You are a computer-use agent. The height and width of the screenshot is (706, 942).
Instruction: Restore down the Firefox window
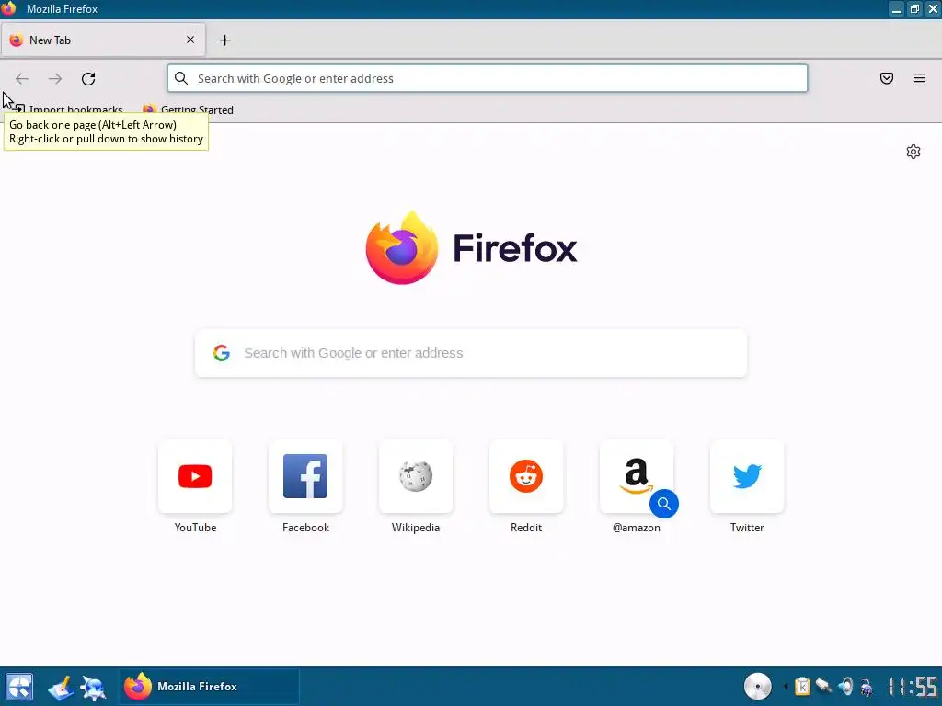coord(914,9)
